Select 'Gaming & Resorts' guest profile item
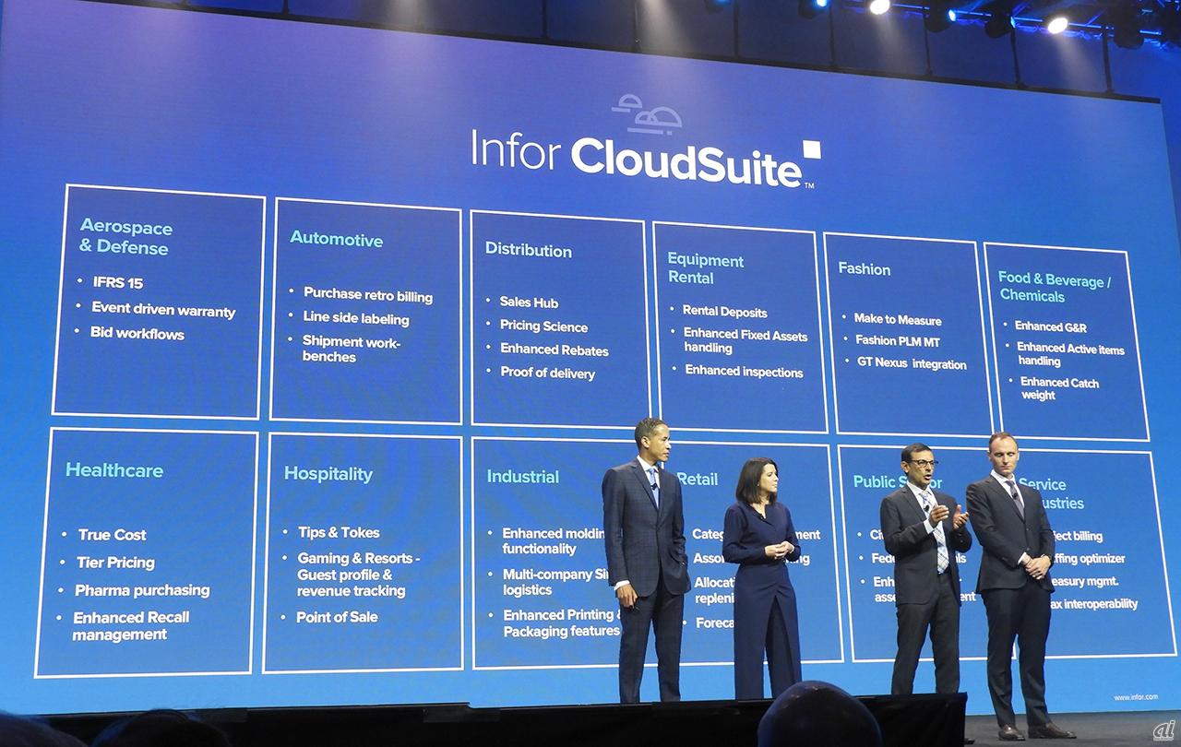 (358, 575)
